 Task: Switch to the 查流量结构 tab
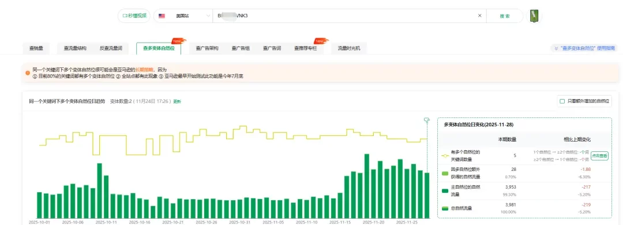point(74,48)
